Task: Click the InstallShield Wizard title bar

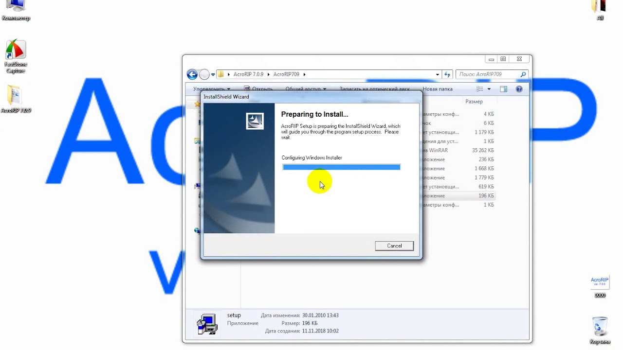Action: point(311,97)
